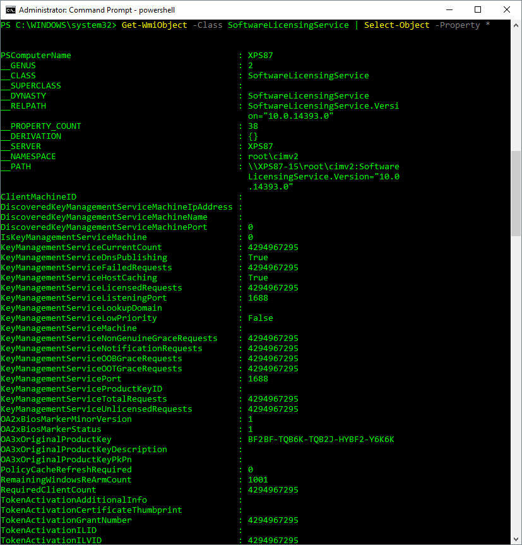Click the RequiredClientCount label
The width and height of the screenshot is (522, 545).
(48, 489)
